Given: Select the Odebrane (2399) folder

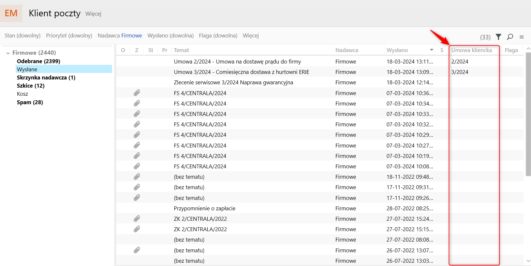Looking at the screenshot, I should tap(38, 61).
